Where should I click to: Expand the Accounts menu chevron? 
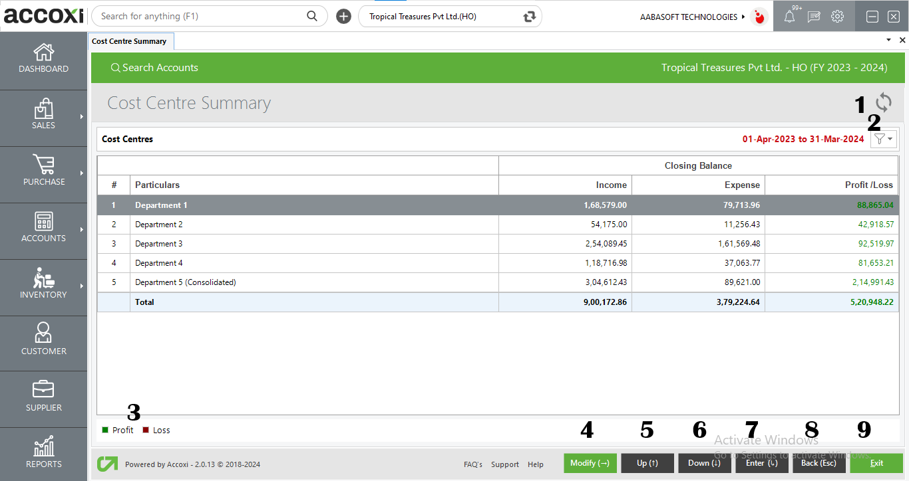(x=83, y=228)
